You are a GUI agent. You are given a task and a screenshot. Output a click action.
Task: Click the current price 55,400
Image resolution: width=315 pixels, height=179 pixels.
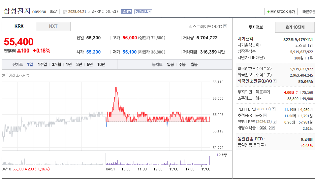pos(19,42)
